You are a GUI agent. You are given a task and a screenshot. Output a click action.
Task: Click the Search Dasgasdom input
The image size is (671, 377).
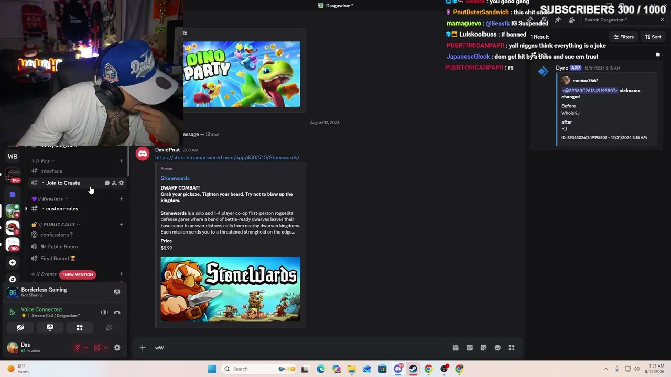(x=619, y=20)
